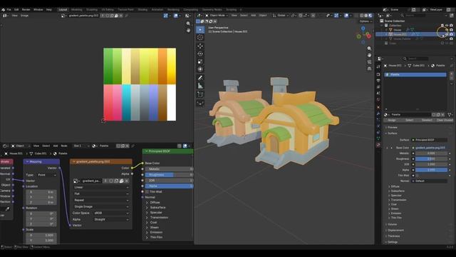Toggle the camera view gizmo button
The image size is (456, 257).
click(369, 62)
